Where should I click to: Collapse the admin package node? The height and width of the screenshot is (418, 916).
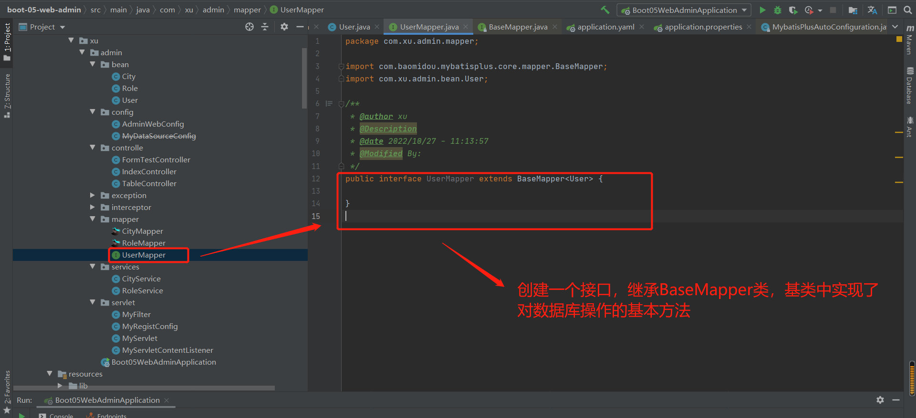pos(82,52)
